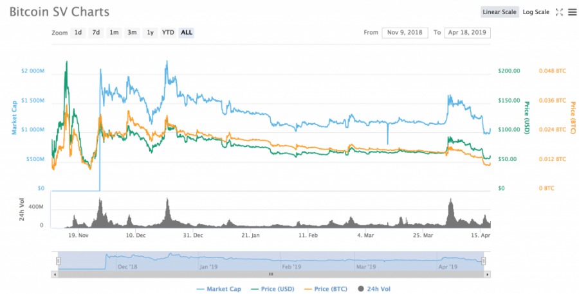Toggle Price (BTC) series in legend
This screenshot has width=579, height=294.
[x=326, y=290]
